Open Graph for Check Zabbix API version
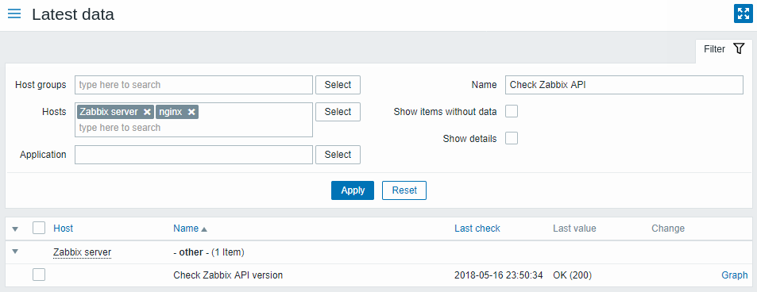 [734, 275]
